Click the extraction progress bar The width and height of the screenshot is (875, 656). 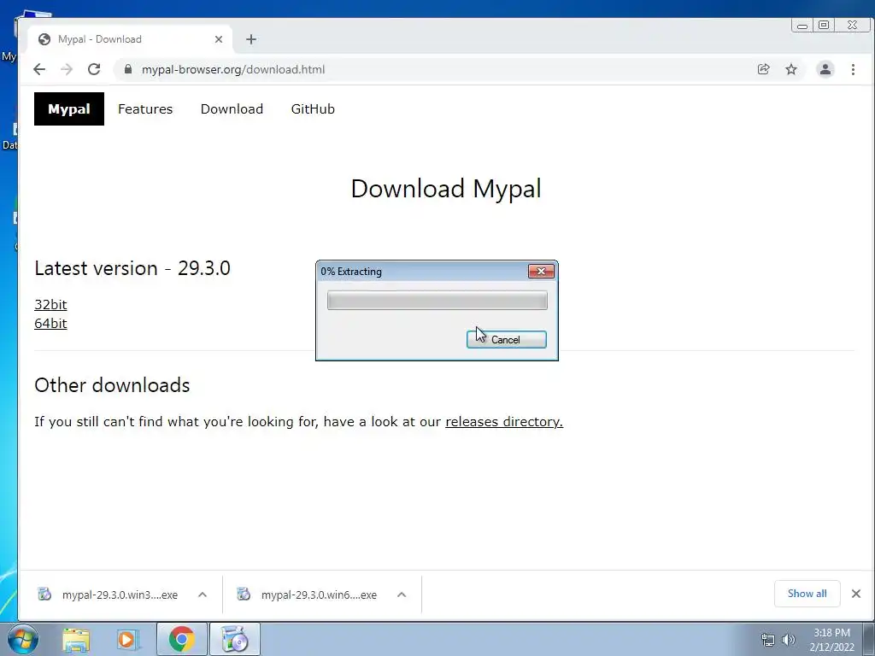(x=437, y=300)
